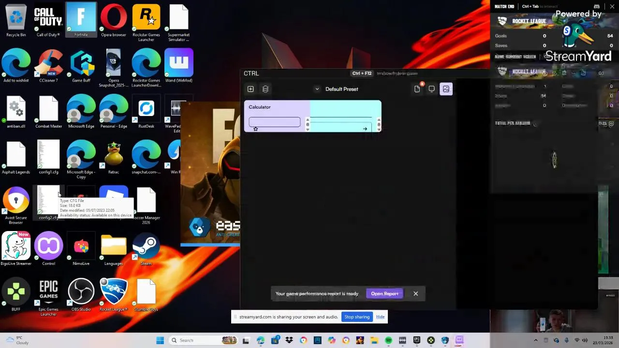Click Open Report button
This screenshot has height=348, width=619.
(x=384, y=293)
